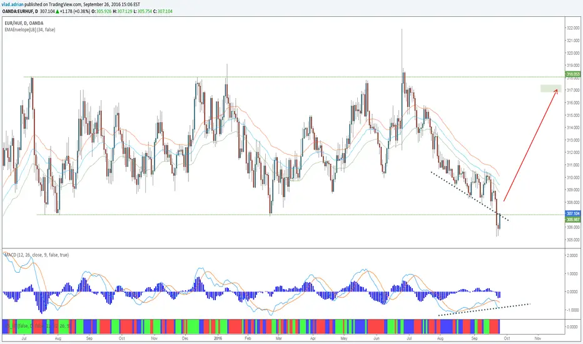The width and height of the screenshot is (583, 344).
Task: Click the green up-arrow price change icon
Action: coord(59,11)
